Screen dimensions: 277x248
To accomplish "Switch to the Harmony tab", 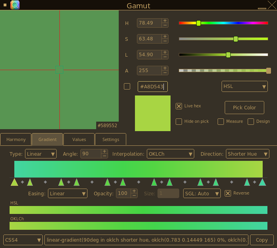I will (x=16, y=140).
